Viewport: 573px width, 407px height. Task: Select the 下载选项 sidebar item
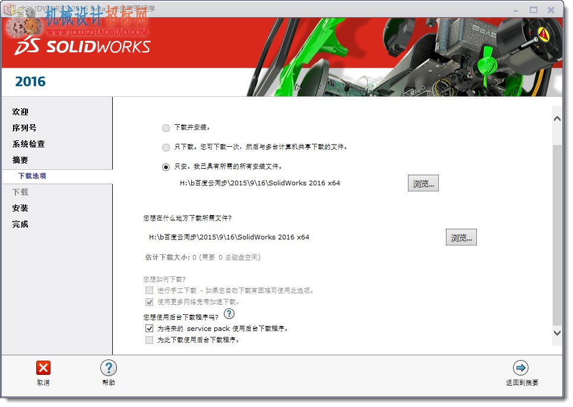tap(32, 176)
